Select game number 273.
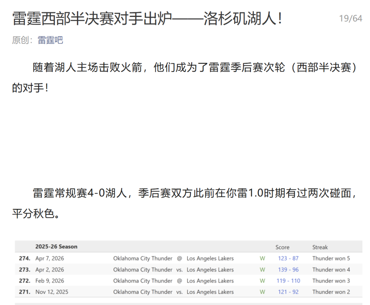The width and height of the screenshot is (370, 305). click(25, 270)
